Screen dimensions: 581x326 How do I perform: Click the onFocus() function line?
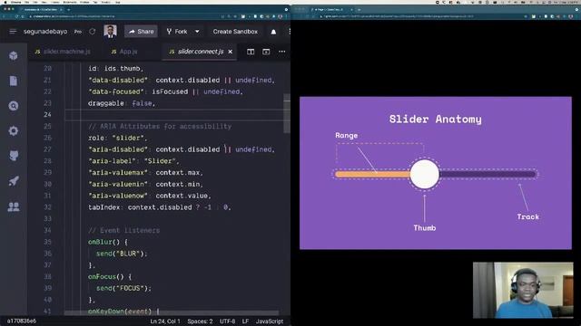click(x=110, y=276)
